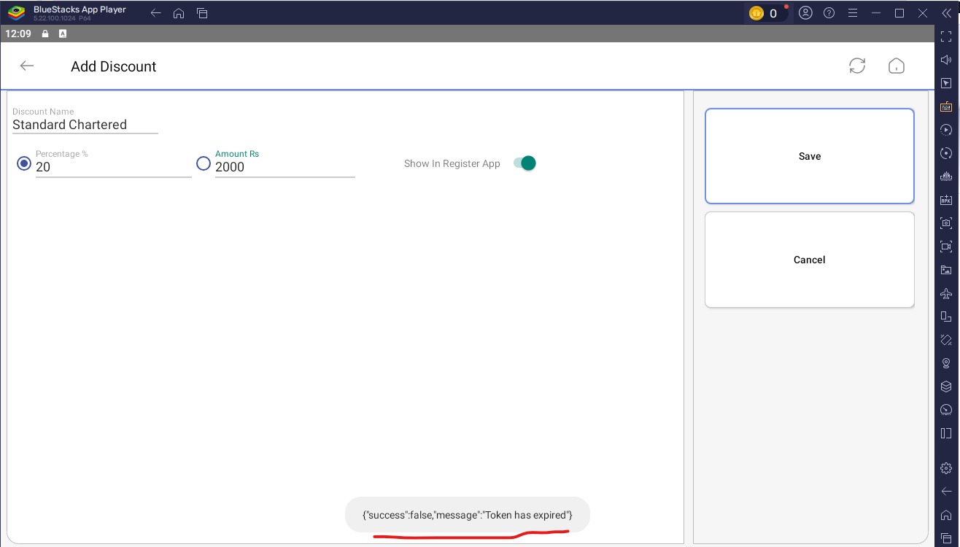Screen dimensions: 960x547
Task: Click the Install APK icon in sidebar
Action: pos(946,200)
